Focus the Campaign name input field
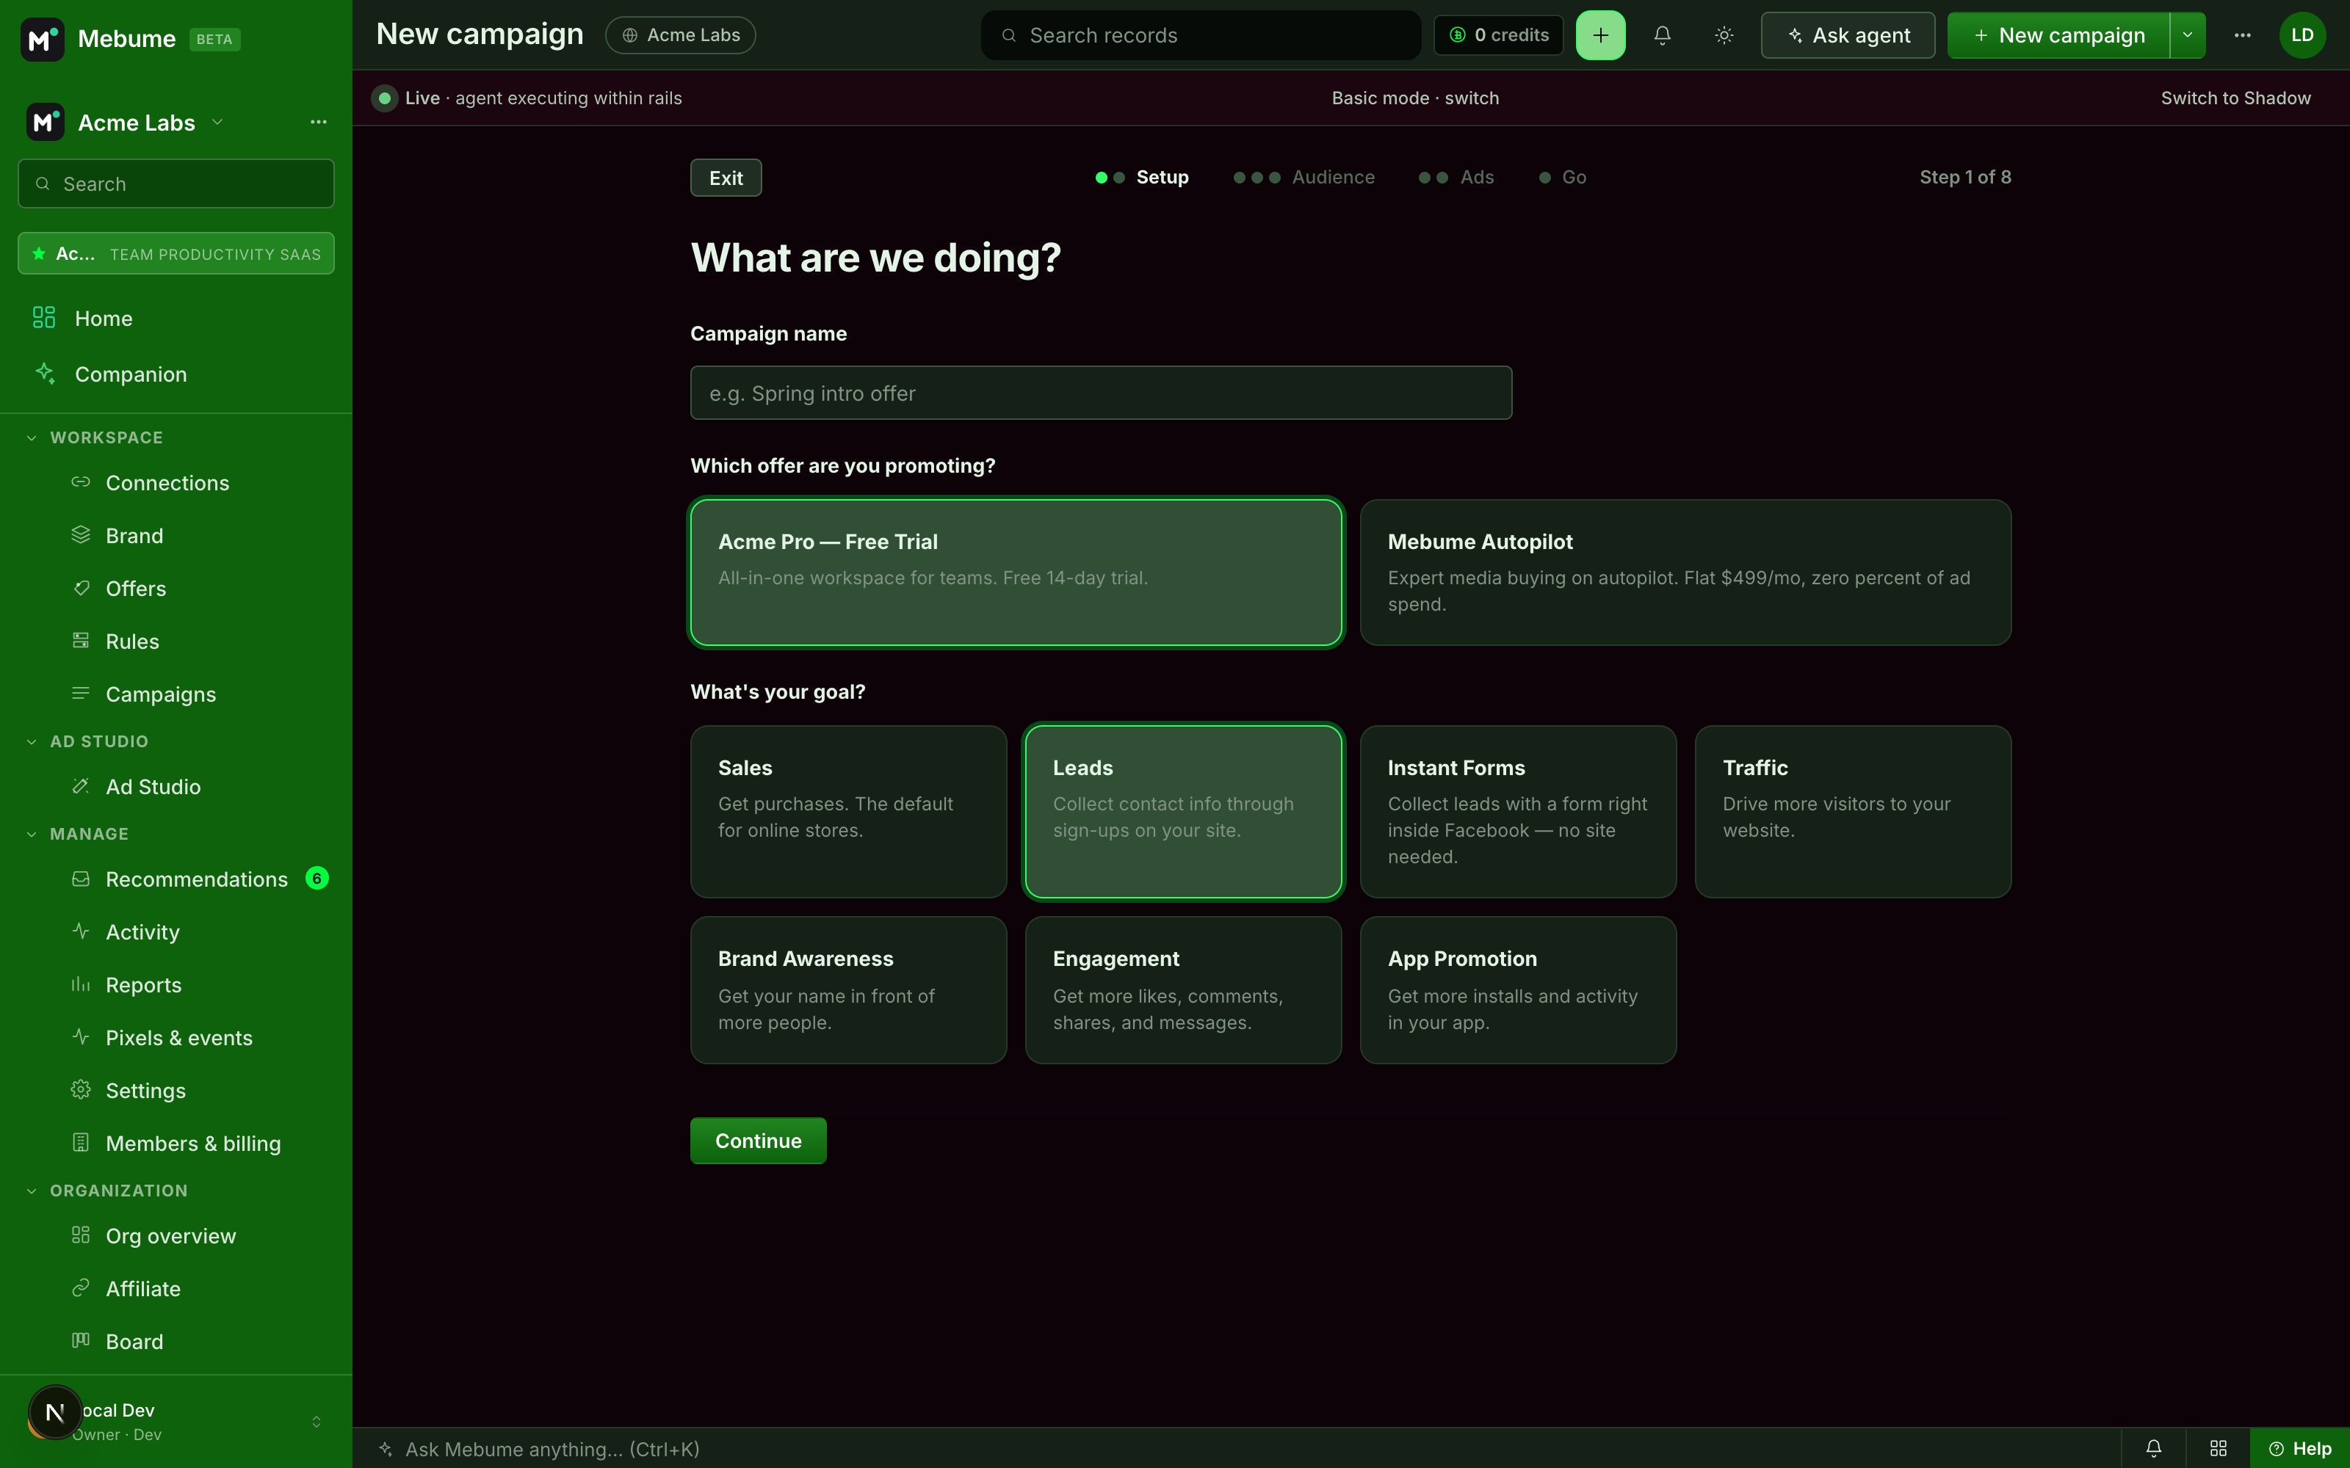The height and width of the screenshot is (1468, 2350). click(x=1100, y=392)
